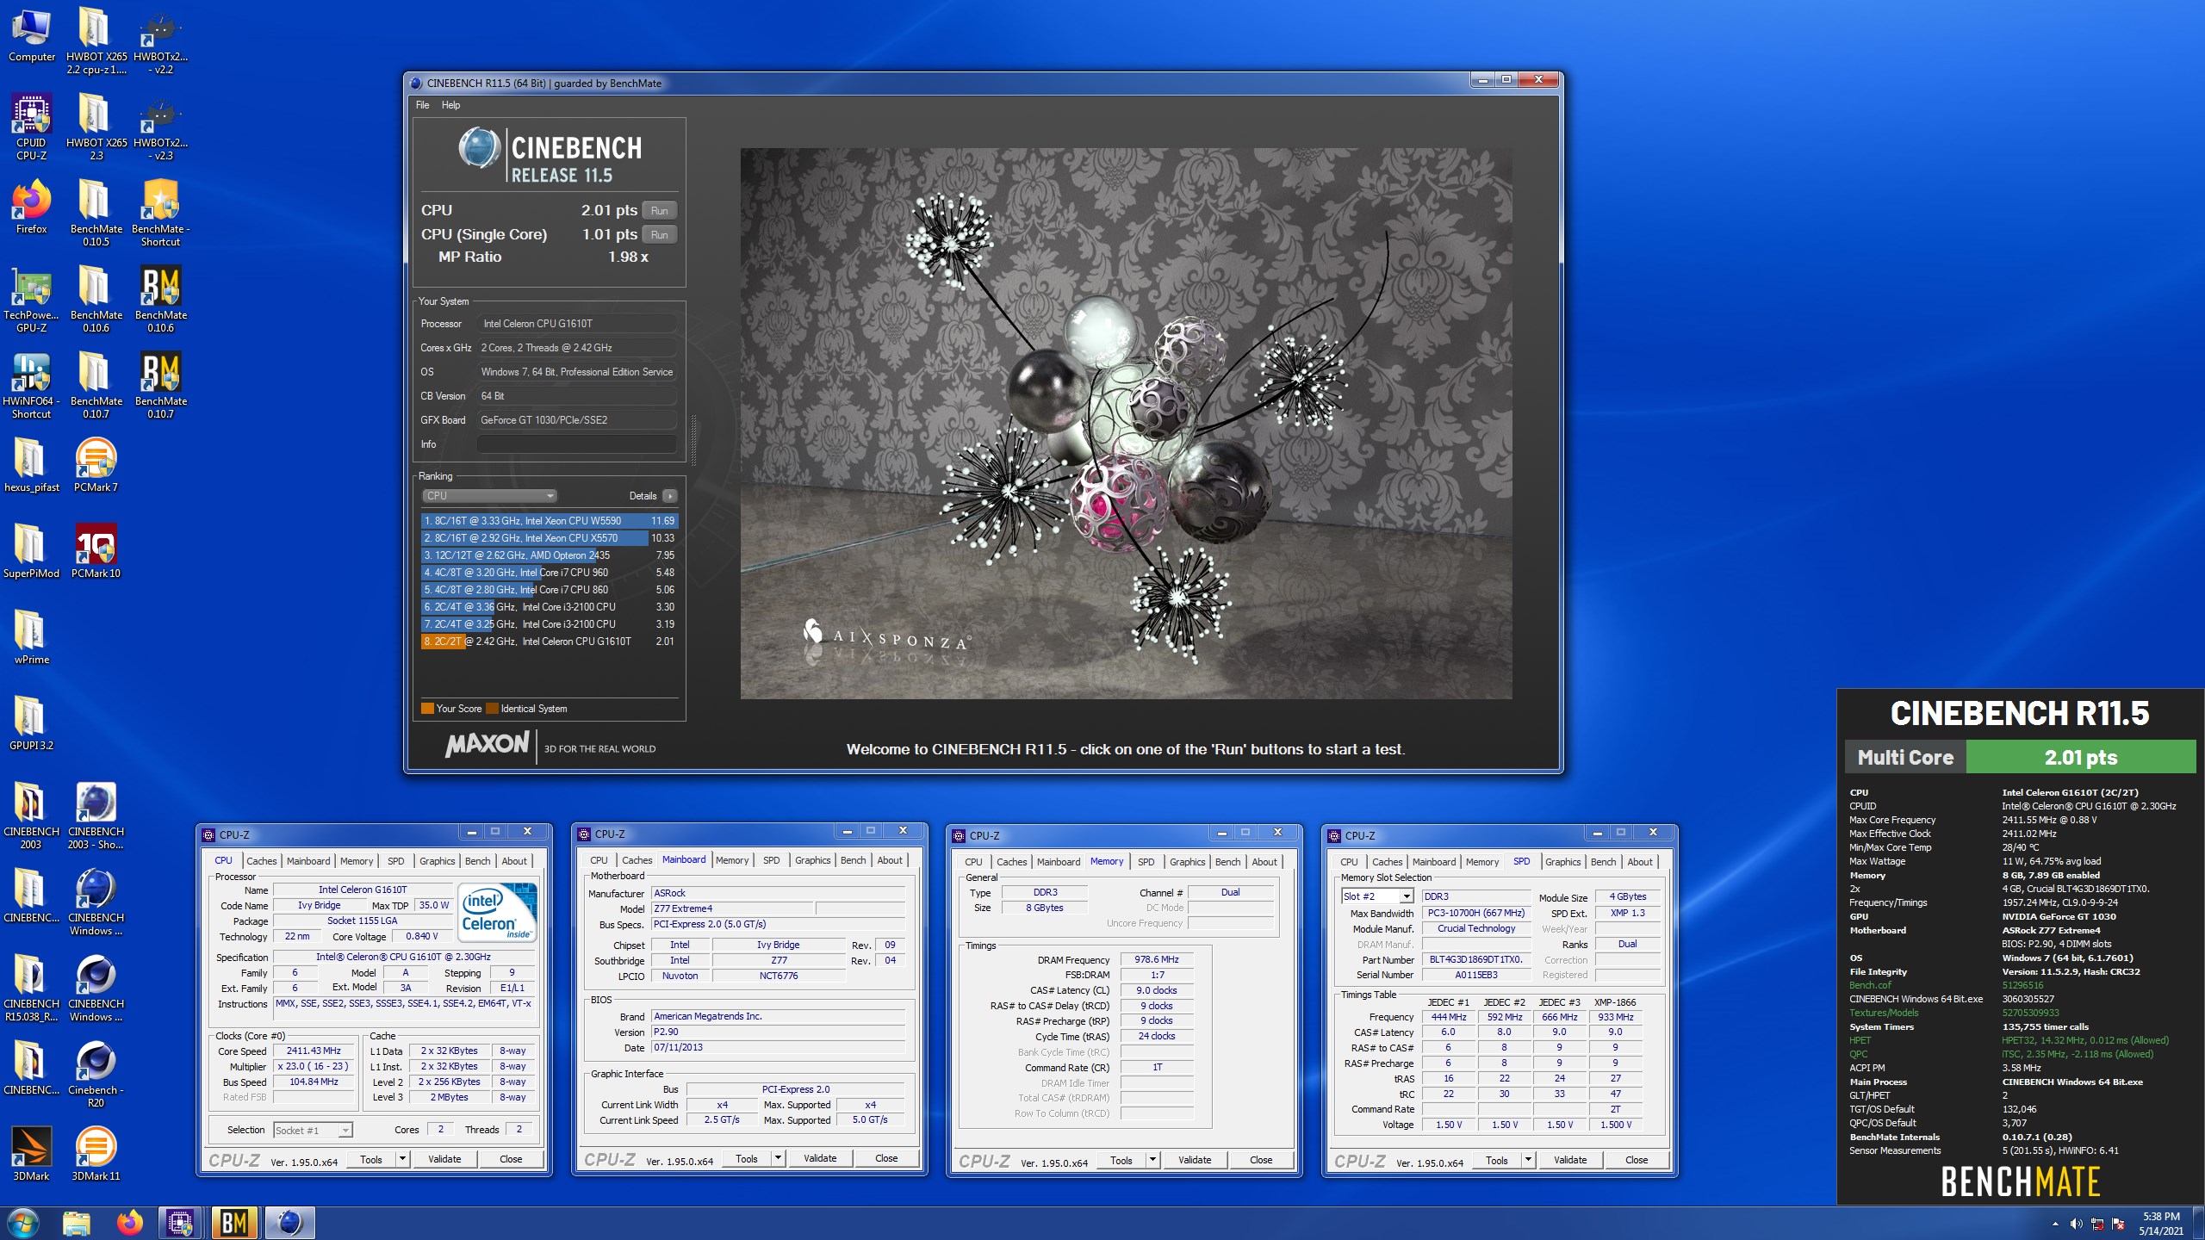Click Validate in first CPU-Z window

pyautogui.click(x=444, y=1159)
